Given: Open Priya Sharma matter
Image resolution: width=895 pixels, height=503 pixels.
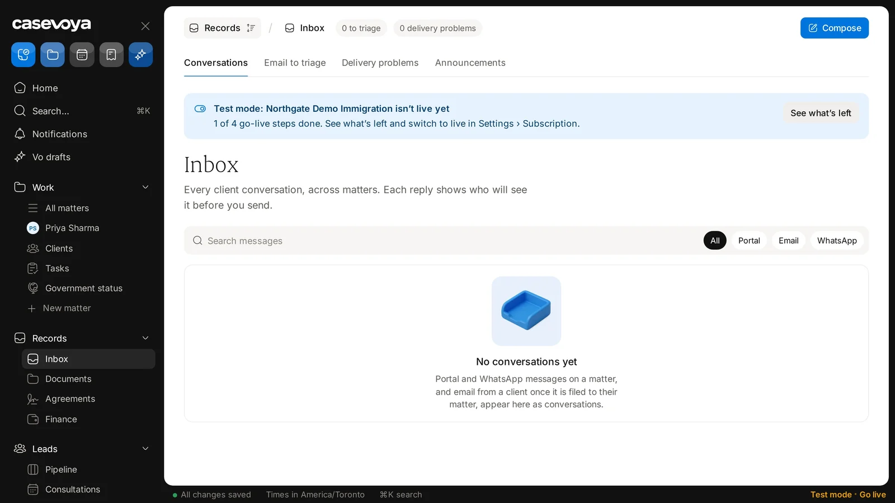Looking at the screenshot, I should point(88,228).
